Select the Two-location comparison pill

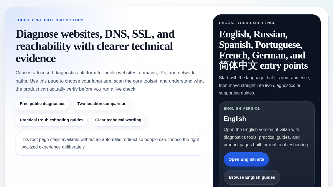[102, 104]
